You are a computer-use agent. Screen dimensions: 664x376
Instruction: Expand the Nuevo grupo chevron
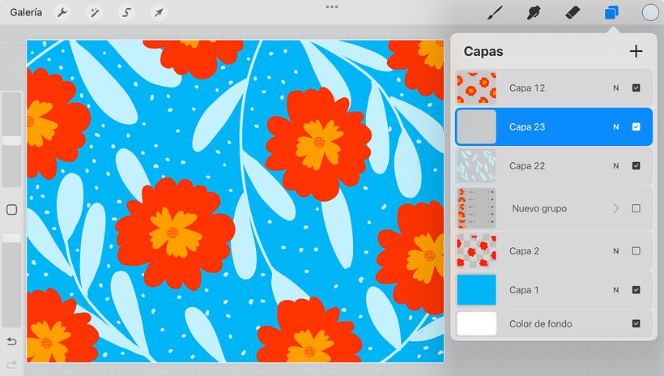615,208
